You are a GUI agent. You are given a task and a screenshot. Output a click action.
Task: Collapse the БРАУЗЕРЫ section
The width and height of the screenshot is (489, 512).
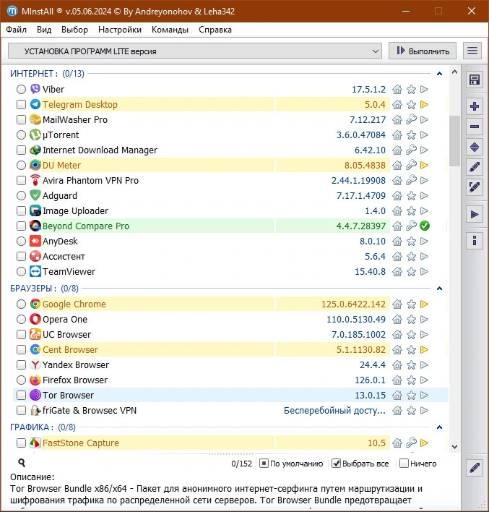439,289
